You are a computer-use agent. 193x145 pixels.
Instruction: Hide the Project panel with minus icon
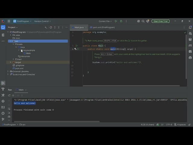tap(66, 27)
